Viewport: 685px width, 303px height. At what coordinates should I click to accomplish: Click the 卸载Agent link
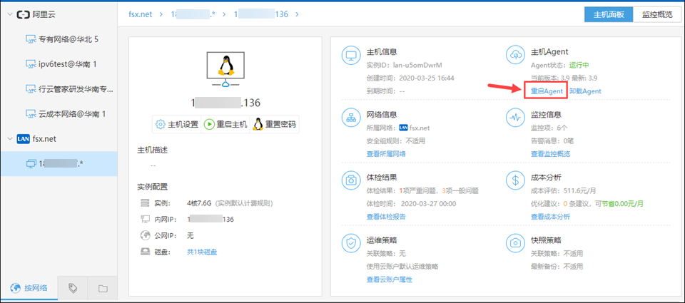(x=585, y=91)
